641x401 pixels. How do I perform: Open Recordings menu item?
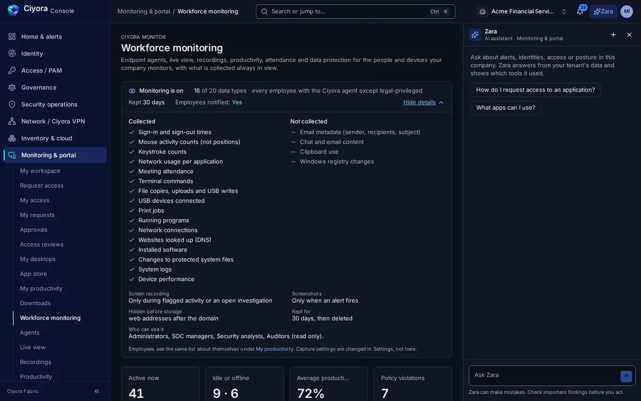tap(59, 362)
